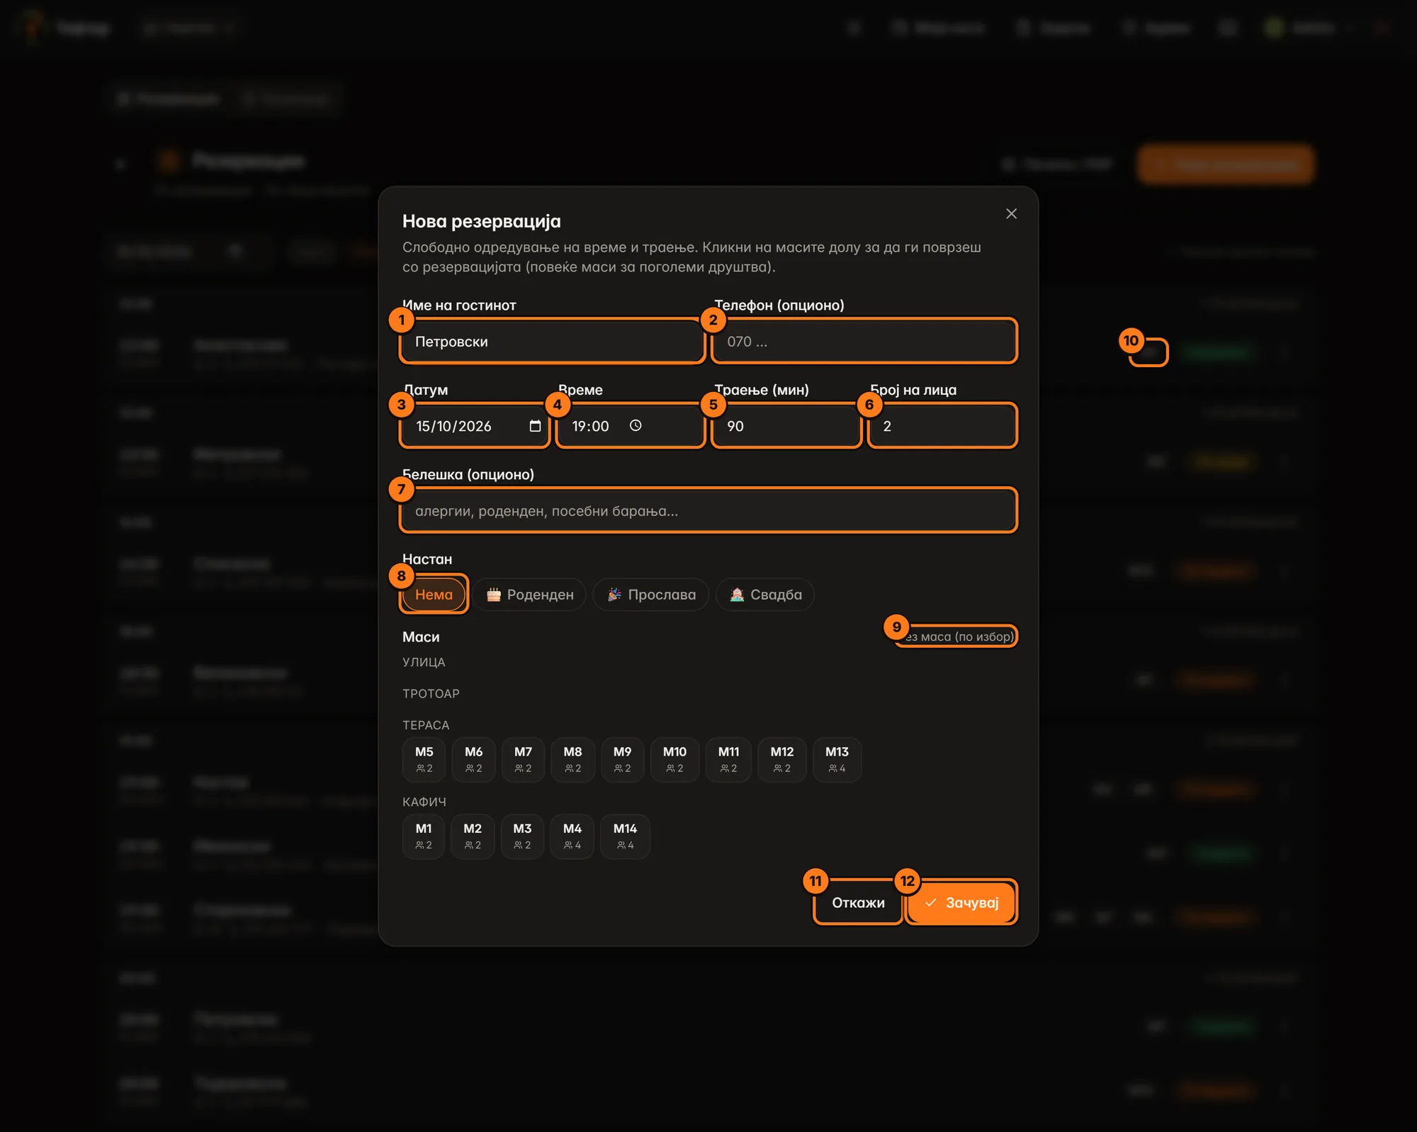Open the calendar picker in Датум field

[535, 426]
